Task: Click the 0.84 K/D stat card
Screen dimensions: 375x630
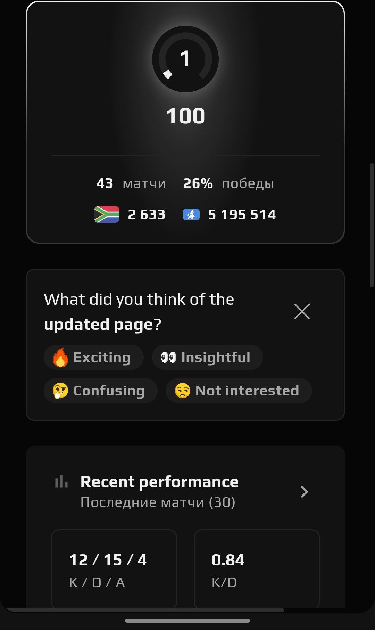Action: [257, 569]
